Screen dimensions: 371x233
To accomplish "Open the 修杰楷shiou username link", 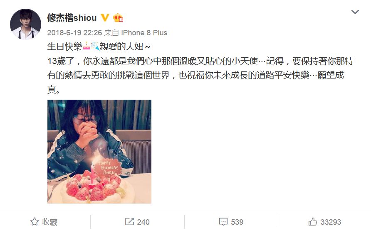I will [x=72, y=18].
